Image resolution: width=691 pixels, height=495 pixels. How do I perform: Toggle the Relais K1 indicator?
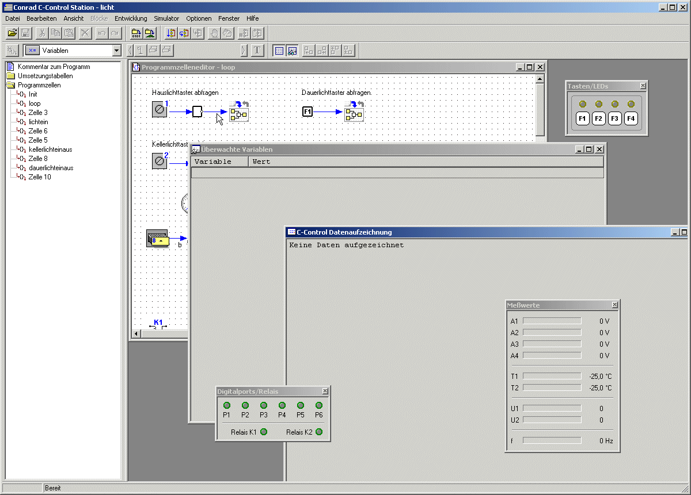264,432
